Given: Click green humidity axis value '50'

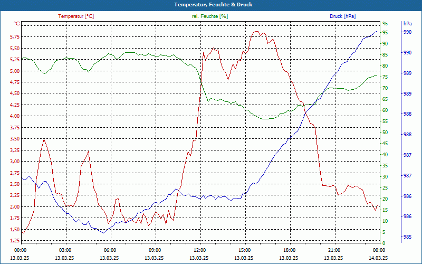Looking at the screenshot, I should tap(385, 133).
